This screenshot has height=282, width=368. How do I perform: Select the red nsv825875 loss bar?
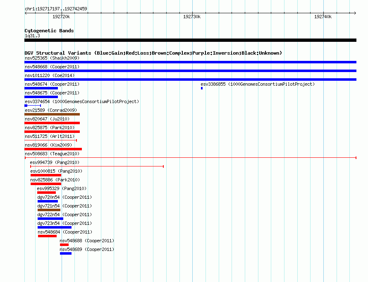(x=52, y=132)
